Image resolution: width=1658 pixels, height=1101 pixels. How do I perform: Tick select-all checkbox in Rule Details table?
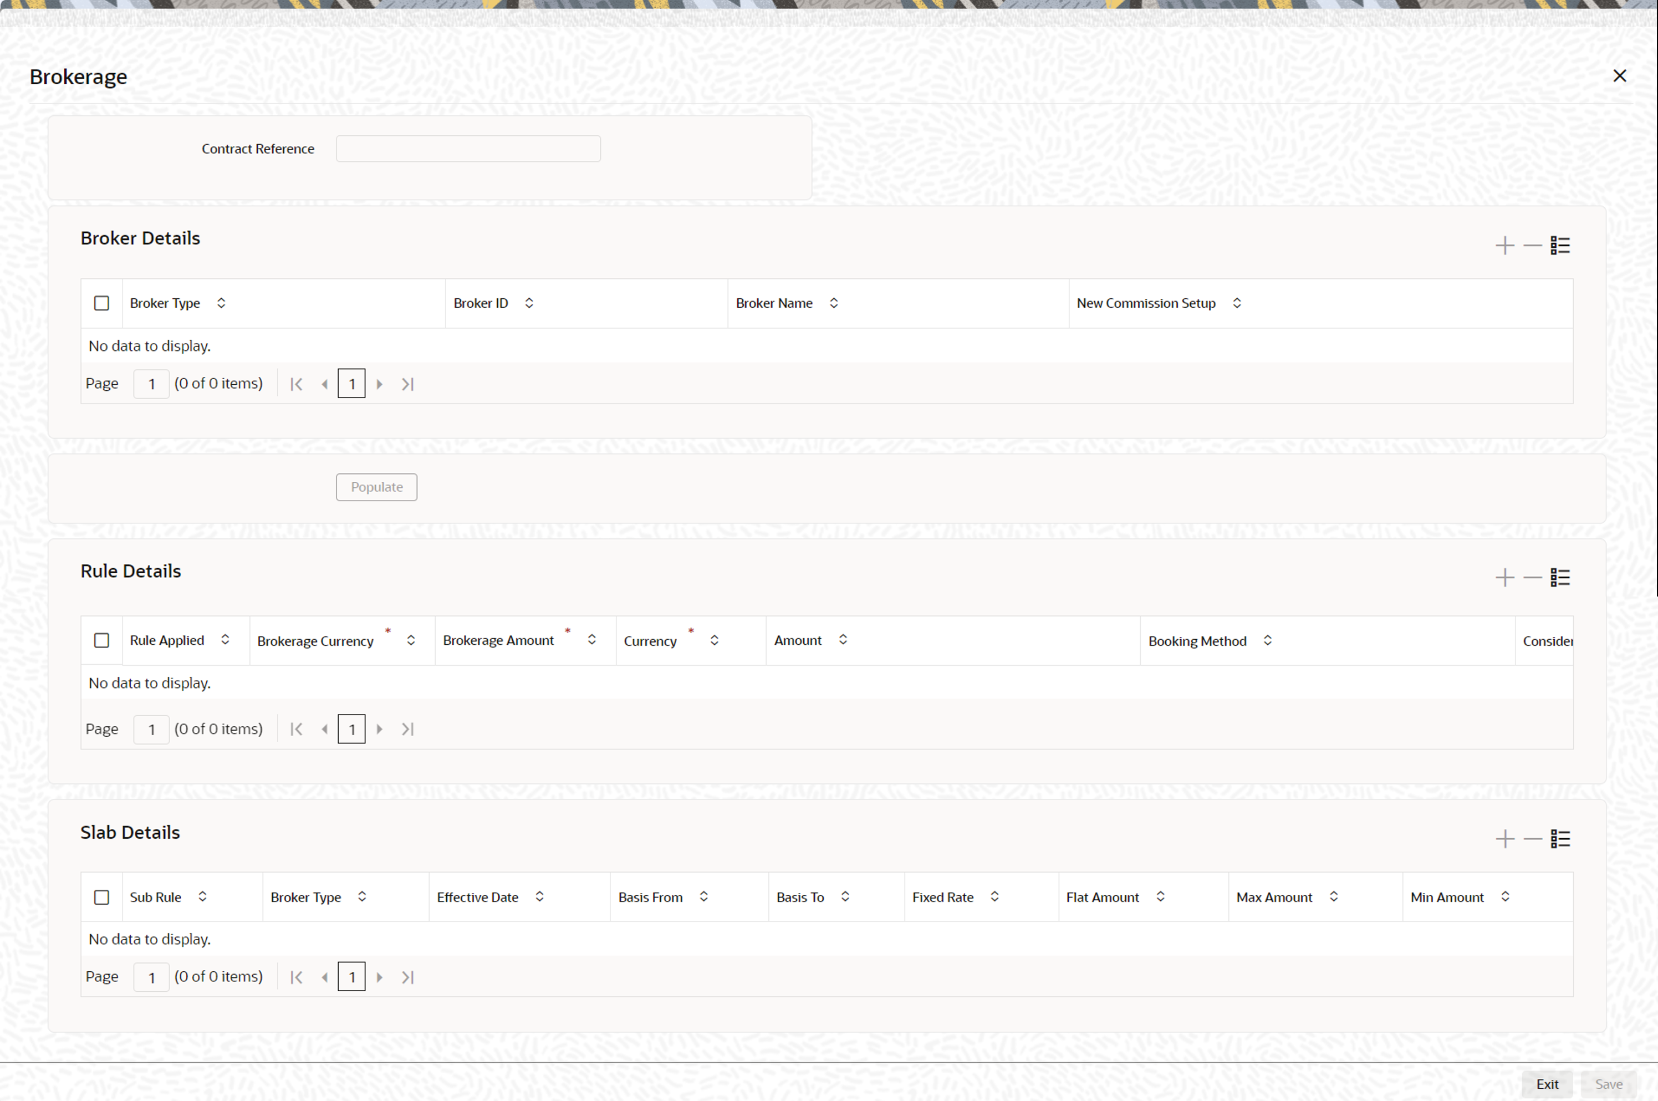(x=102, y=640)
